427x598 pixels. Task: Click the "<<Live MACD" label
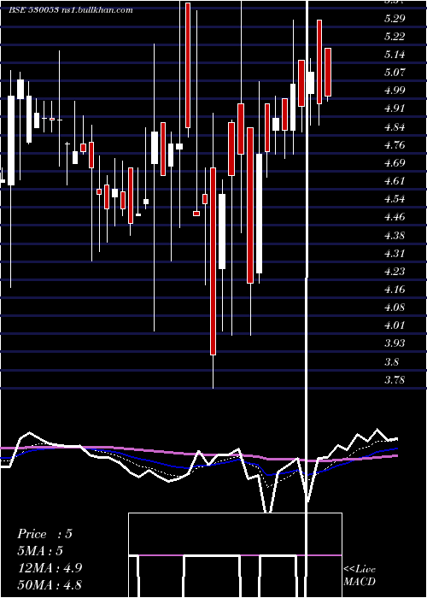pyautogui.click(x=360, y=575)
